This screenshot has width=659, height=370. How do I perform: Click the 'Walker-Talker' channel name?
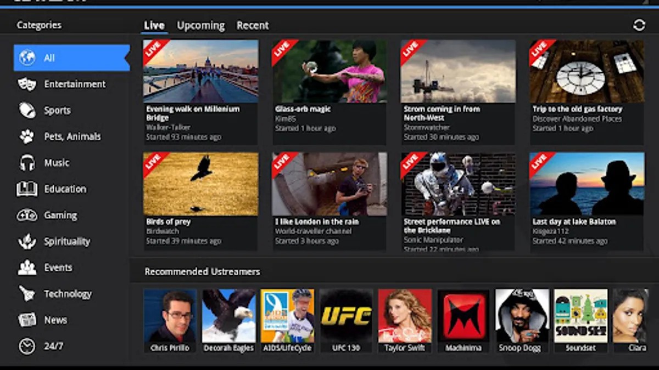pyautogui.click(x=167, y=128)
